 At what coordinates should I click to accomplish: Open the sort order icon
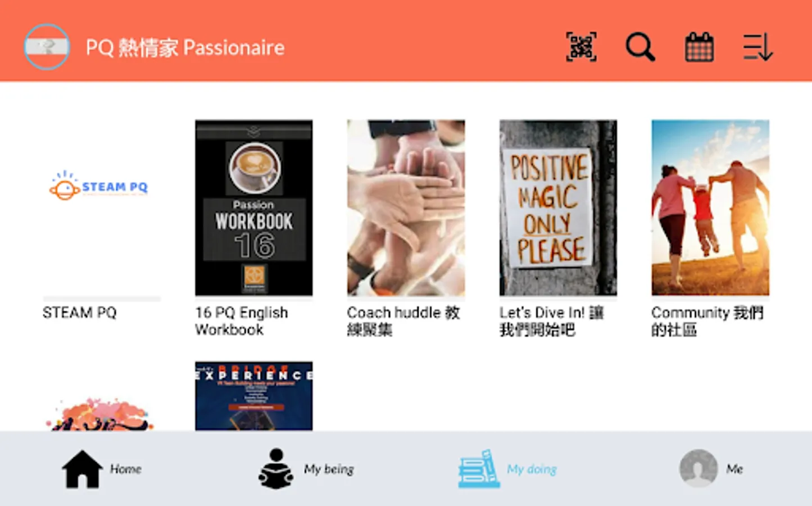point(757,47)
